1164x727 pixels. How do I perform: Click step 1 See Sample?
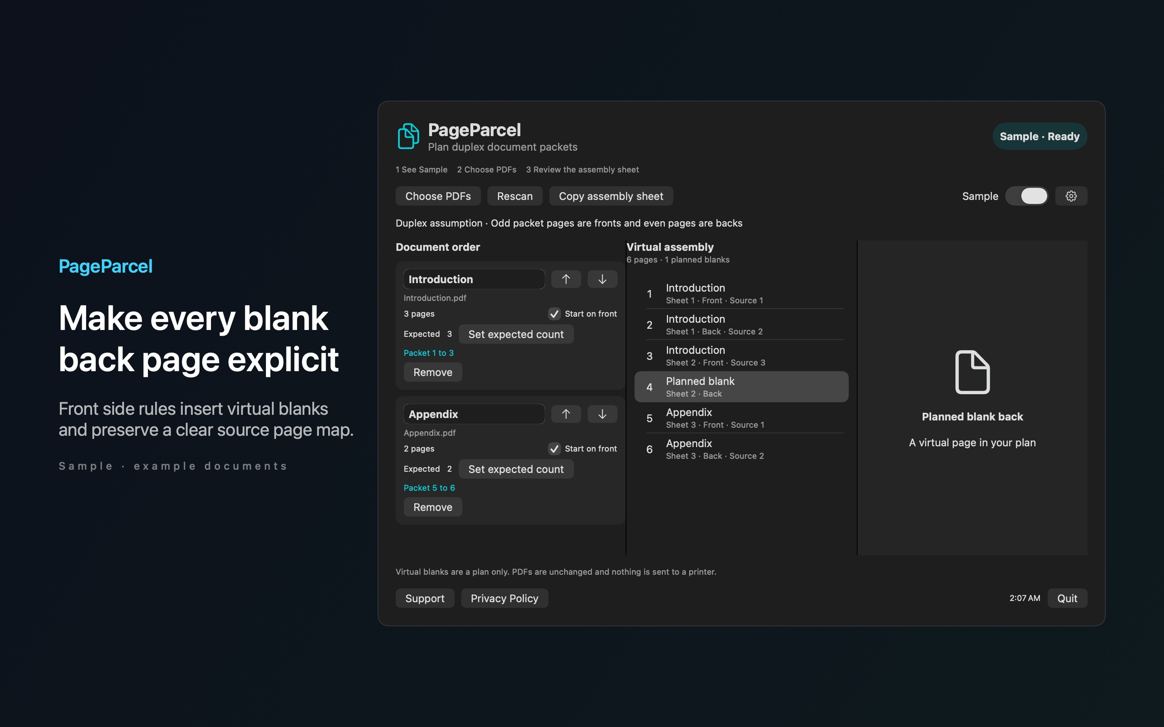[422, 170]
